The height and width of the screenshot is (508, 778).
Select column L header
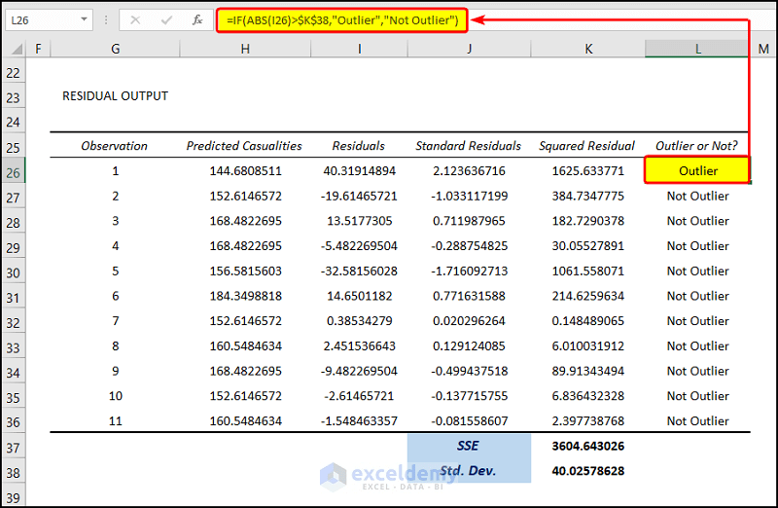pos(697,49)
